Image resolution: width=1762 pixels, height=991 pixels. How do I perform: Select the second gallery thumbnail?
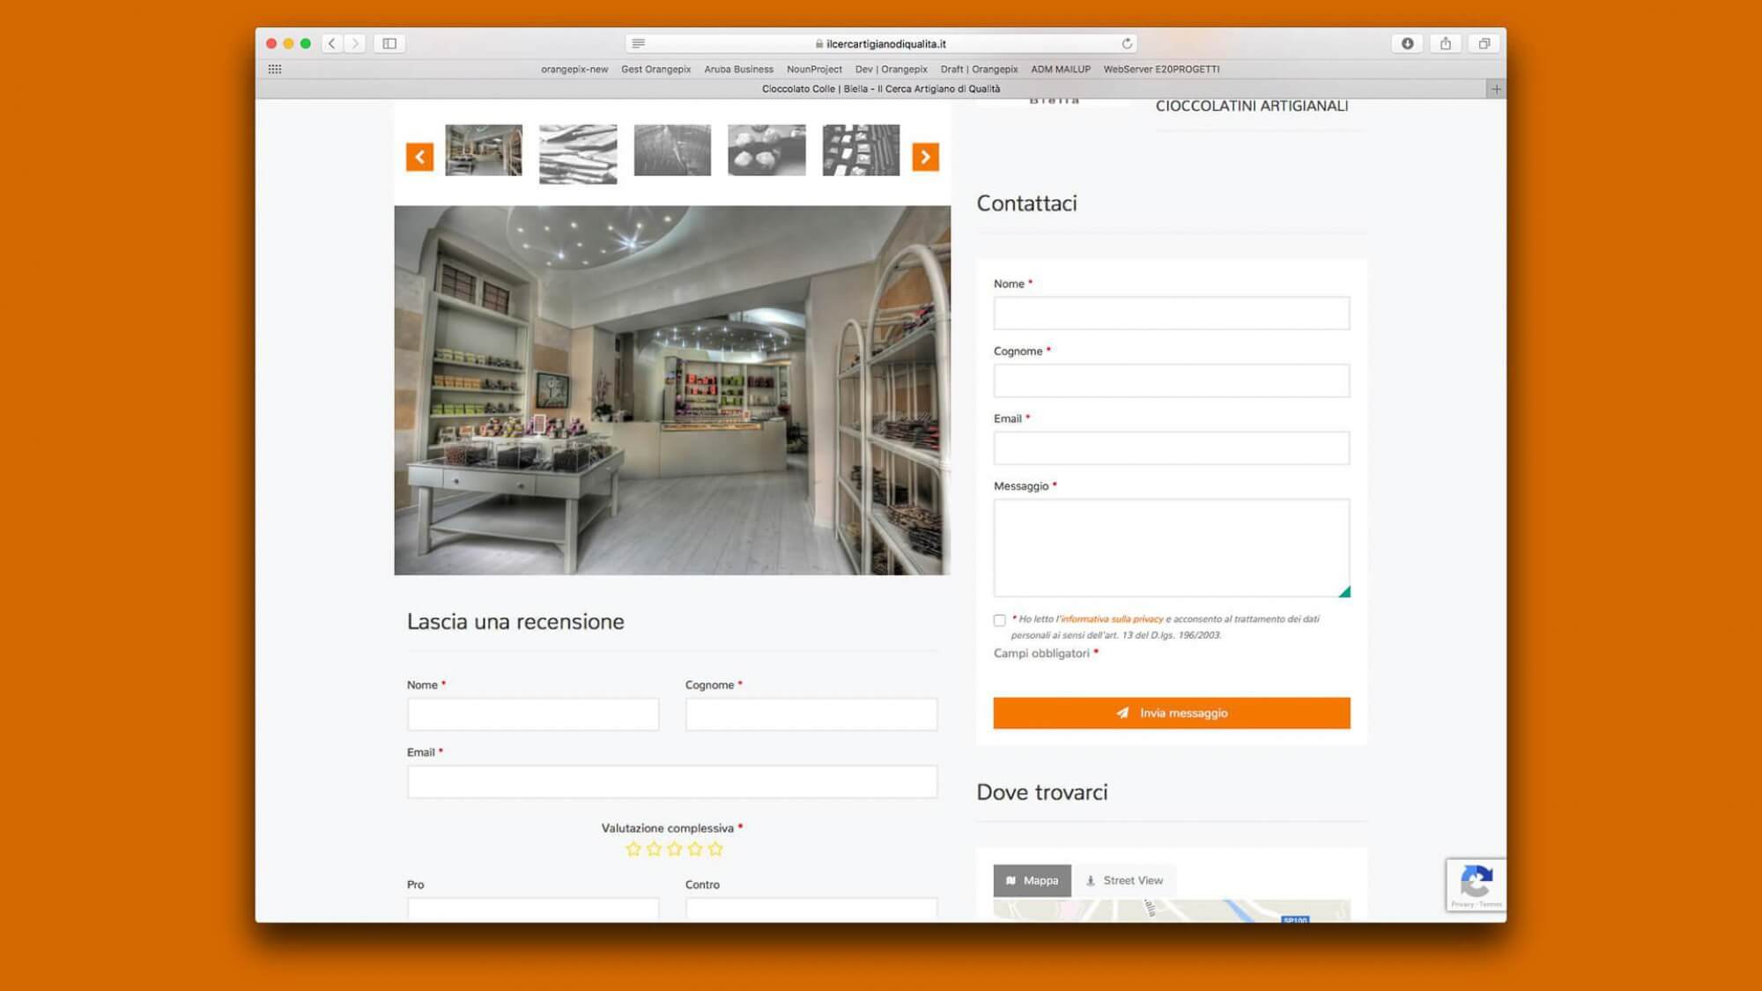(578, 154)
